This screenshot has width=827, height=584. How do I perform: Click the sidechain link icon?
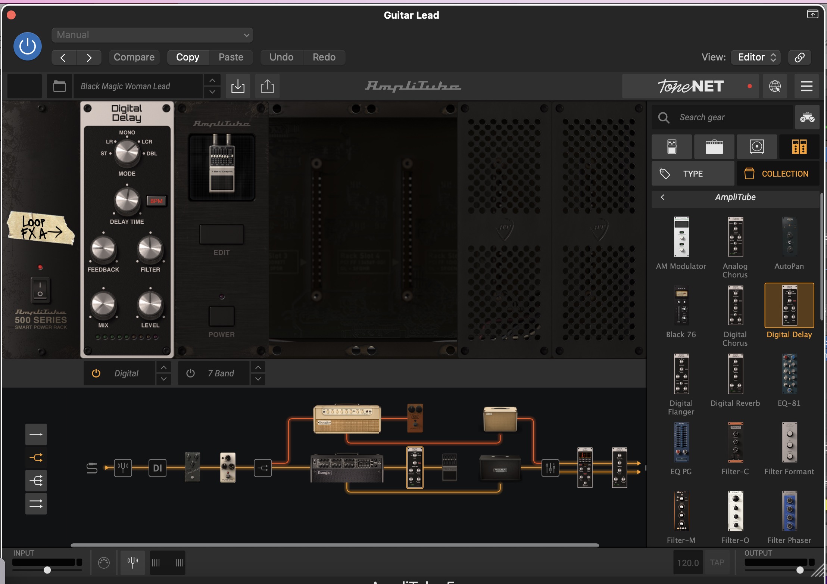(x=799, y=57)
